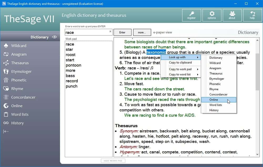This screenshot has width=263, height=167.
Task: Select Concordancer in Look up submenu
Action: tap(219, 94)
